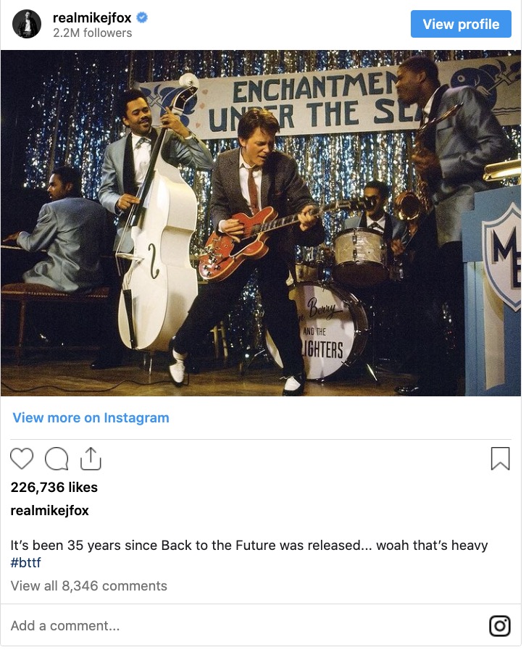Click the blue verified badge
This screenshot has width=526, height=655.
point(143,17)
